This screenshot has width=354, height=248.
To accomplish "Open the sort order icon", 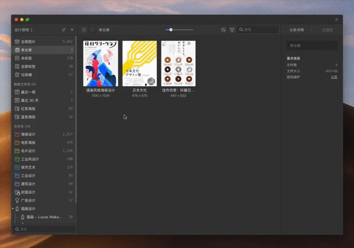I will pyautogui.click(x=223, y=30).
